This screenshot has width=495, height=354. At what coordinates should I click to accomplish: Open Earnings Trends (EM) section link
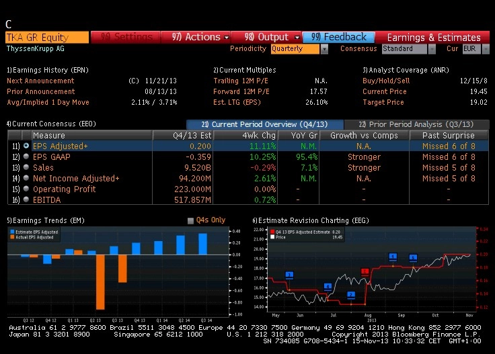(x=46, y=220)
